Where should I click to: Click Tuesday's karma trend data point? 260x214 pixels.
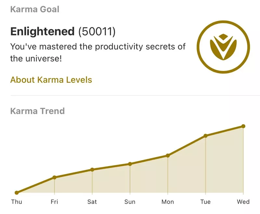pyautogui.click(x=205, y=136)
